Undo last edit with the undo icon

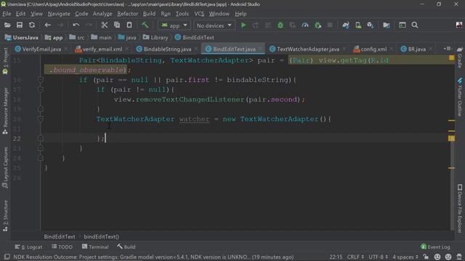76,25
